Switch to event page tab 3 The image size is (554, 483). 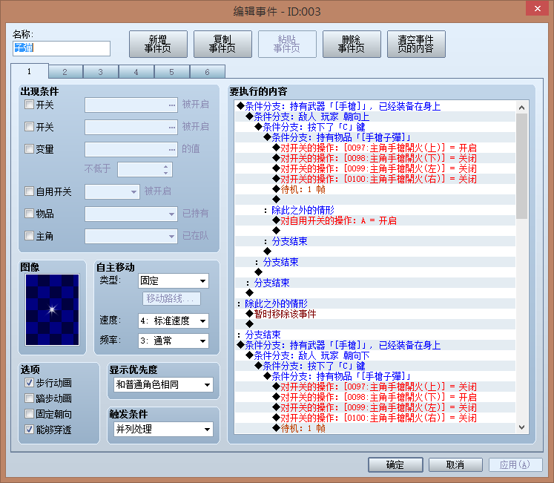[101, 72]
